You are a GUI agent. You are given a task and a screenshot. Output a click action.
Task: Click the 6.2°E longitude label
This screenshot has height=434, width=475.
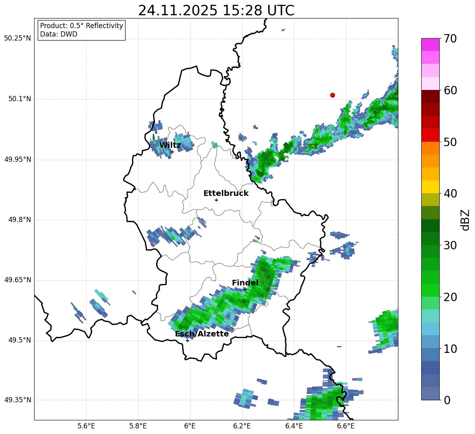click(242, 426)
